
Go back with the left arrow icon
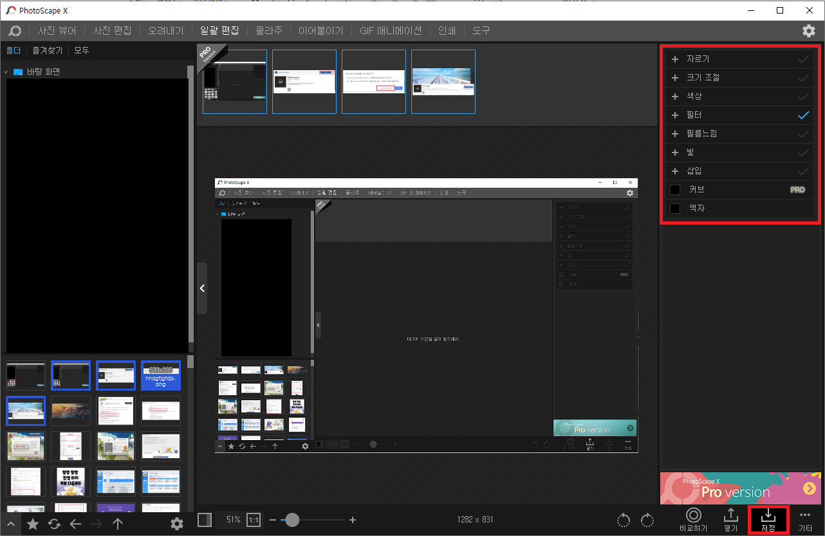(x=75, y=524)
